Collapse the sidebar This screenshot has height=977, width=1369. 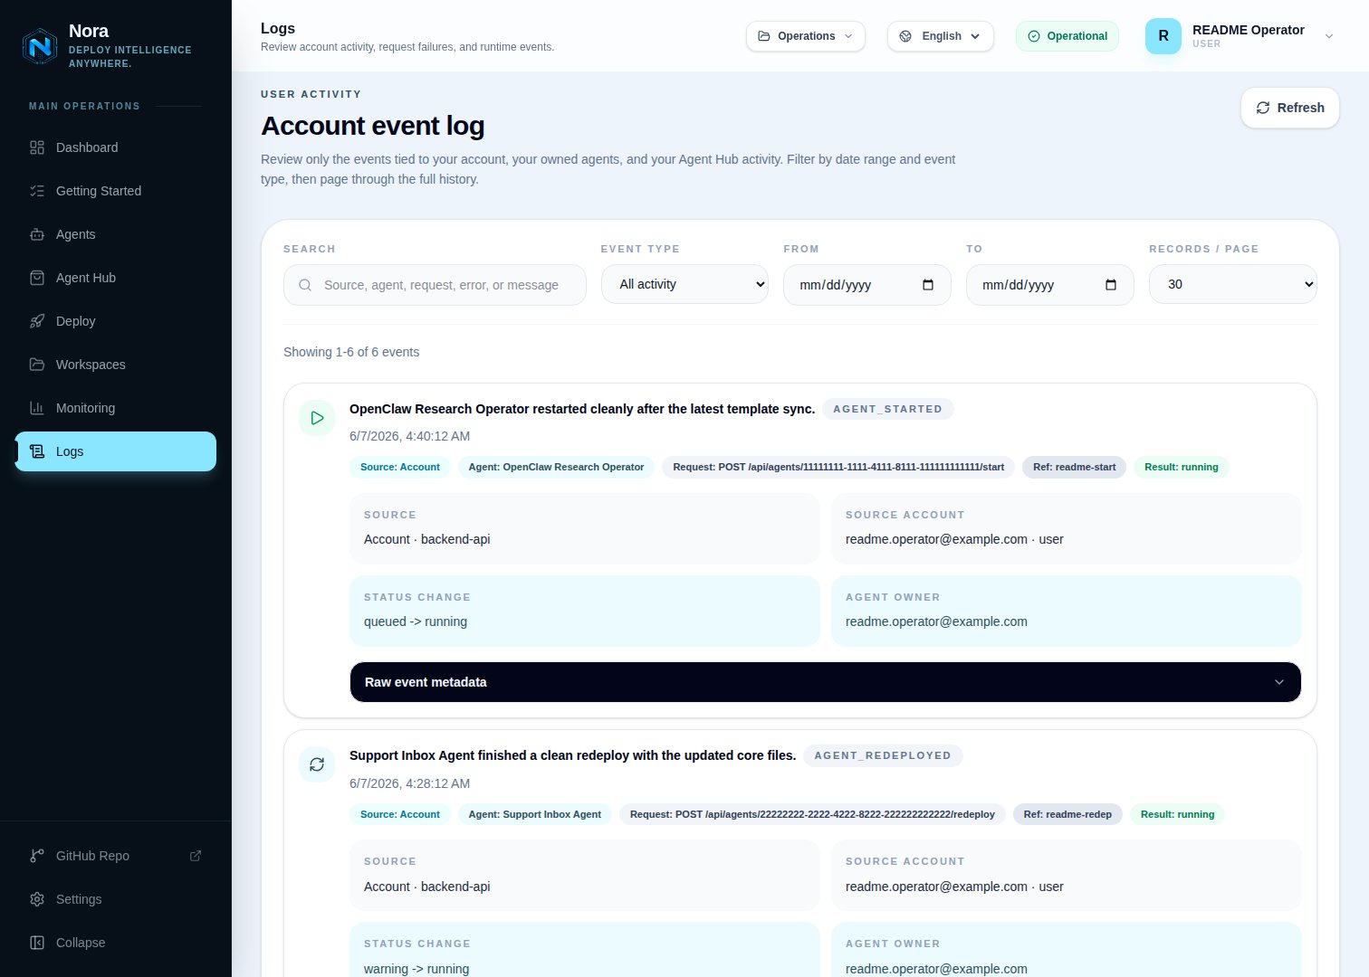tap(116, 943)
